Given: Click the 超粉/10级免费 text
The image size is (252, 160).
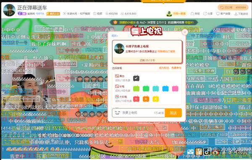Looking at the screenshot, I should [x=123, y=101].
